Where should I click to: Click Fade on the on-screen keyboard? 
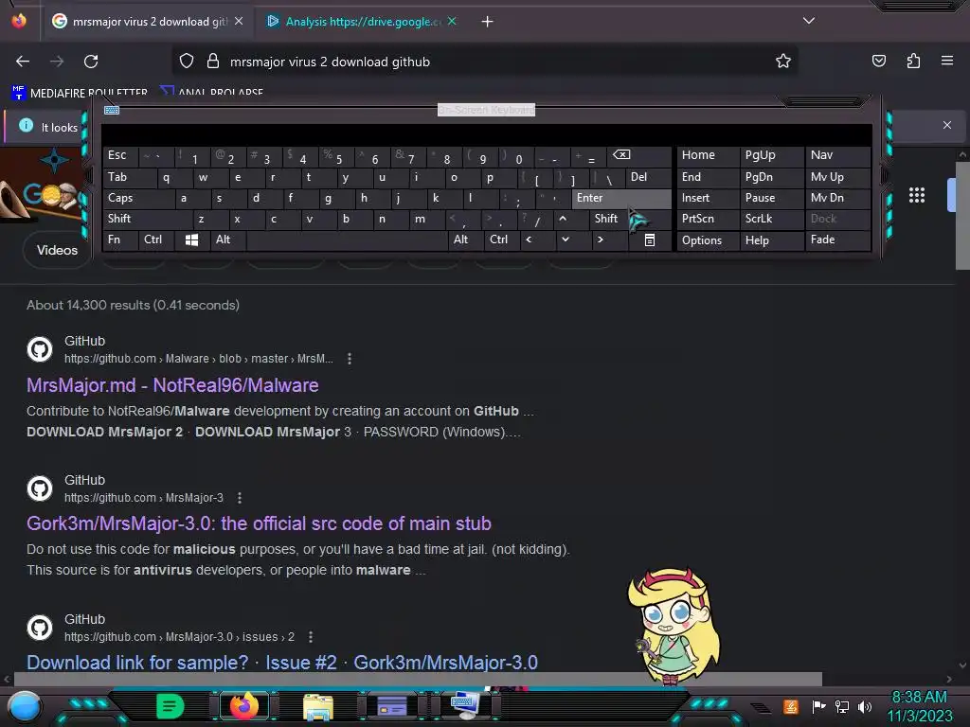pyautogui.click(x=837, y=239)
